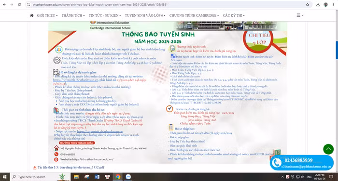The image size is (338, 181).
Task: Open the hamburger menu on site navbar
Action: tap(300, 15)
